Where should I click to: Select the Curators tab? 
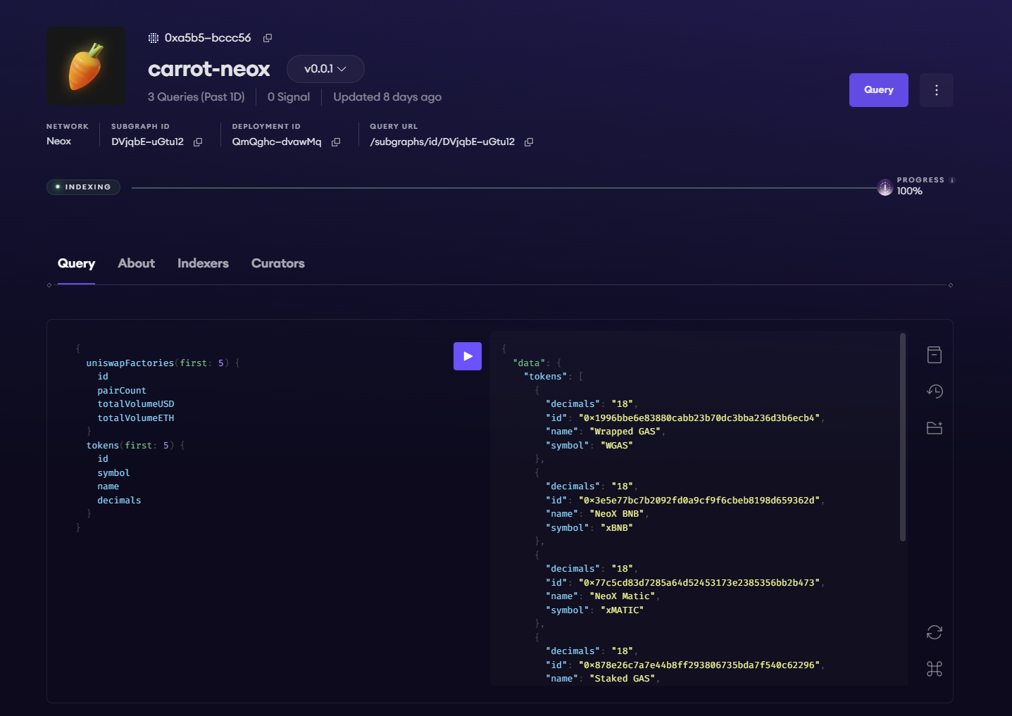click(x=277, y=263)
